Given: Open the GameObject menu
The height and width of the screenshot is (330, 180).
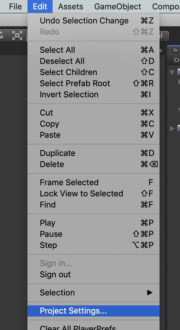Looking at the screenshot, I should [118, 6].
